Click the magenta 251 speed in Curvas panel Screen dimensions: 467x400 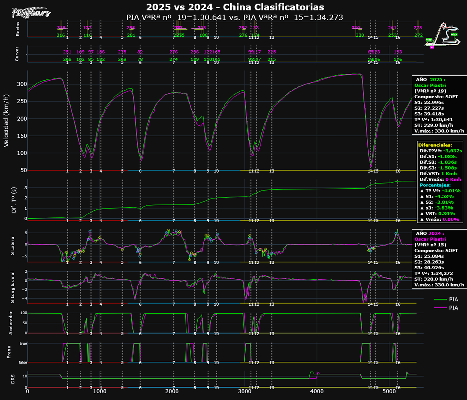pyautogui.click(x=67, y=52)
